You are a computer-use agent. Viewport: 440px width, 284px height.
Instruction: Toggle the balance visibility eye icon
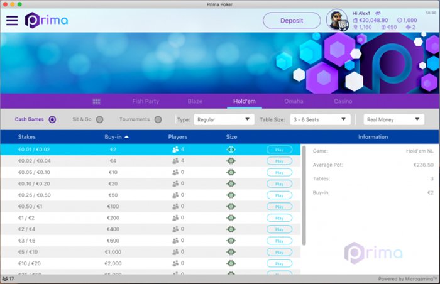(x=378, y=13)
